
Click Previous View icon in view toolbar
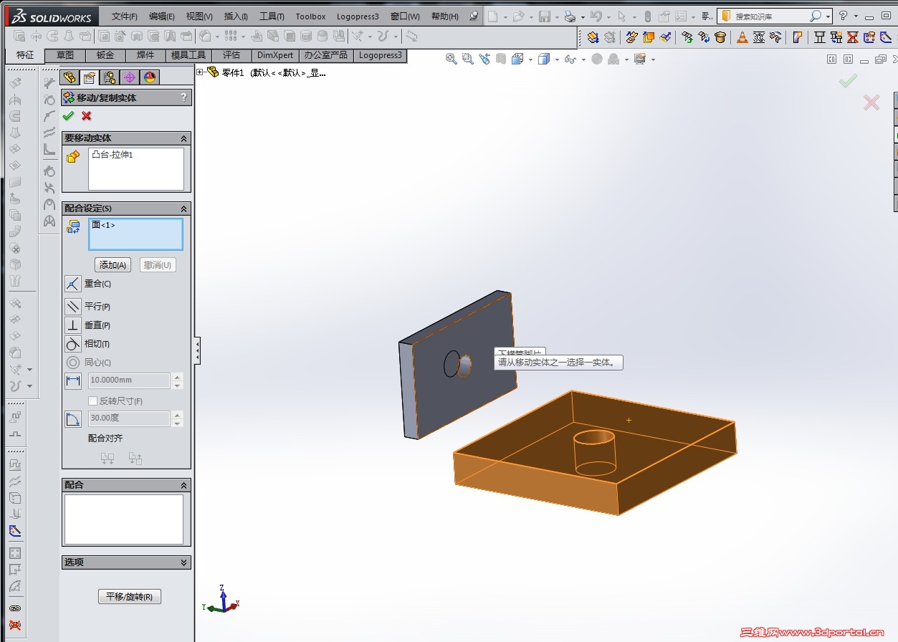click(x=485, y=59)
